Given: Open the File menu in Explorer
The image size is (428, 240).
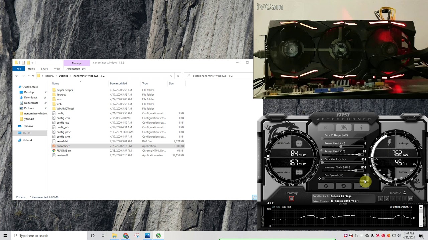Looking at the screenshot, I should pos(19,69).
